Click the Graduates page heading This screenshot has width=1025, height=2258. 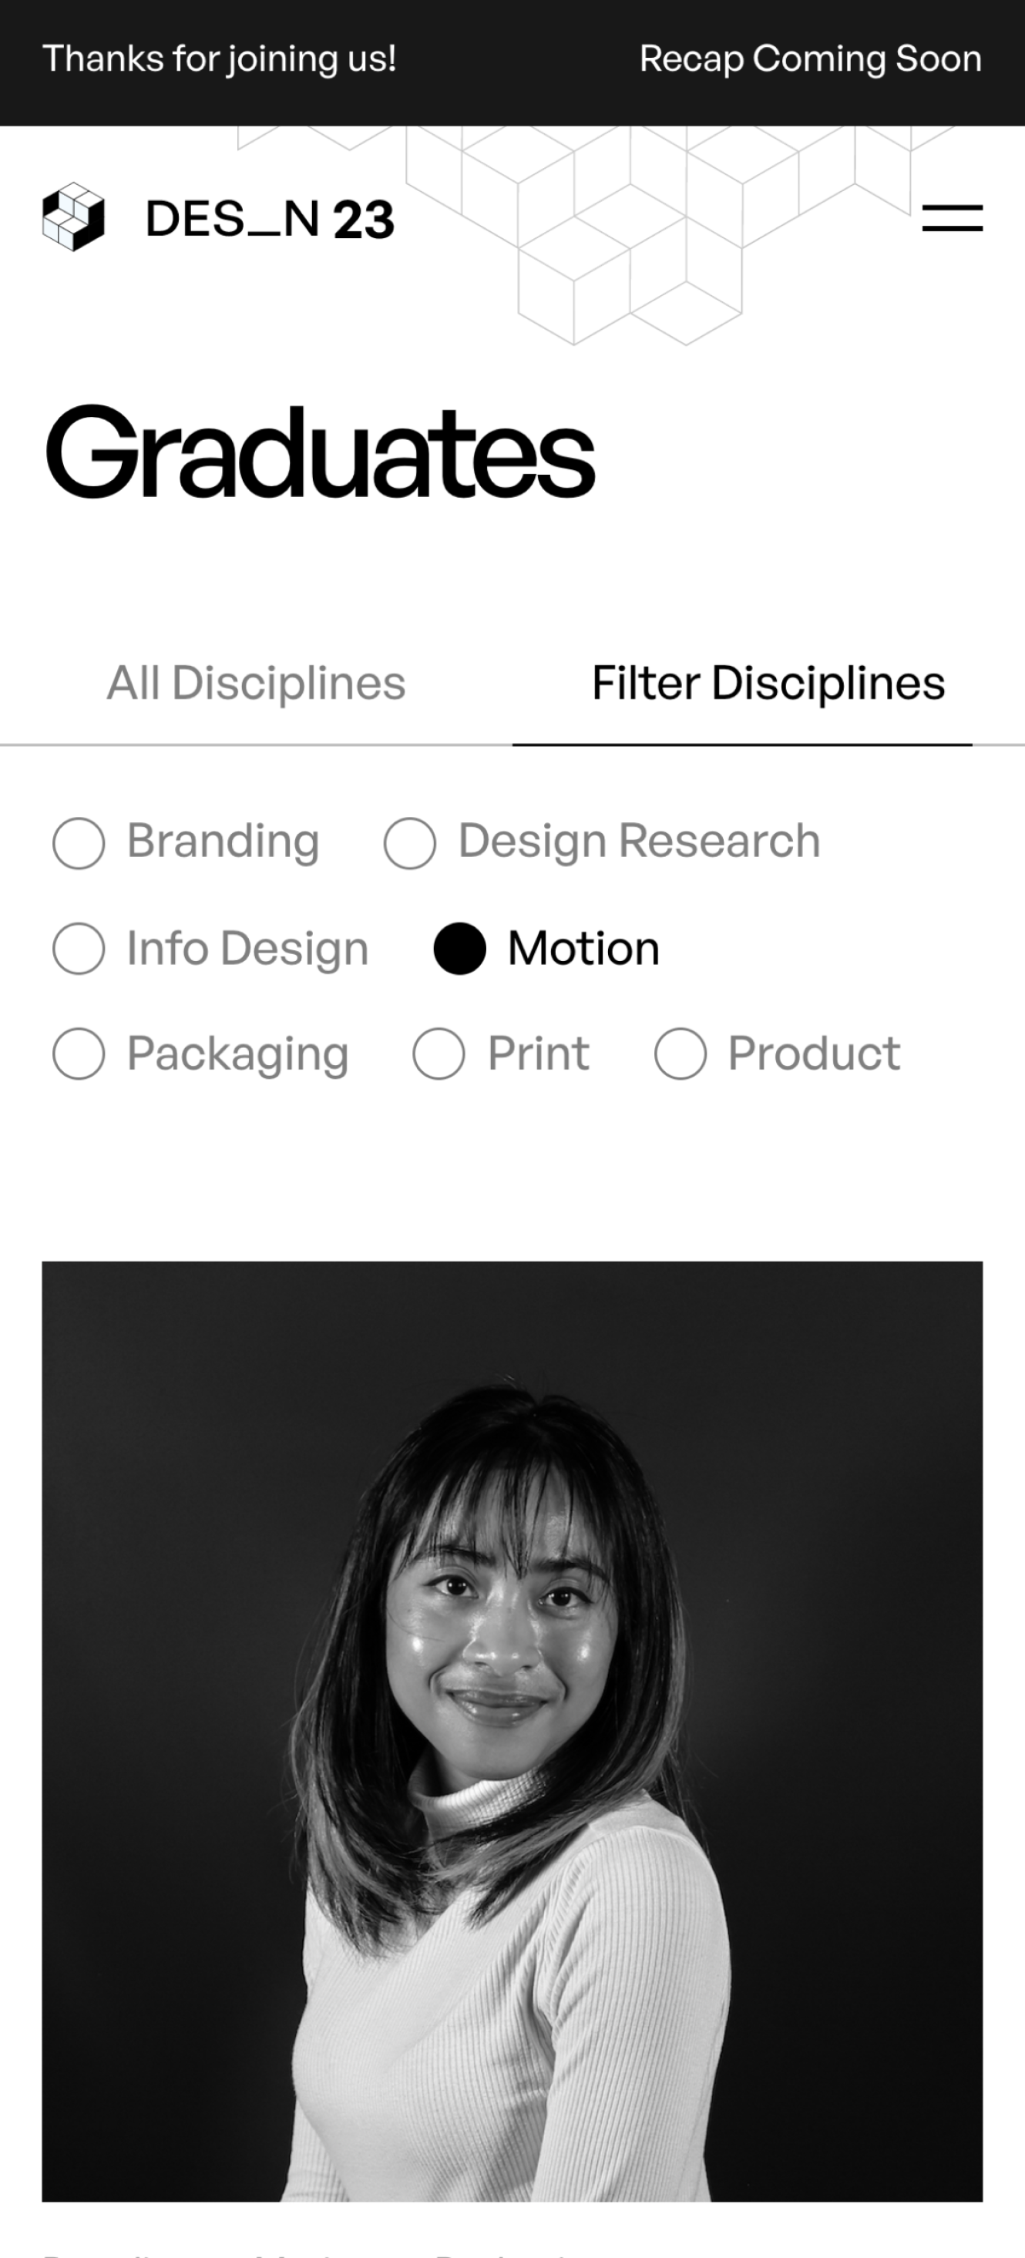[321, 452]
